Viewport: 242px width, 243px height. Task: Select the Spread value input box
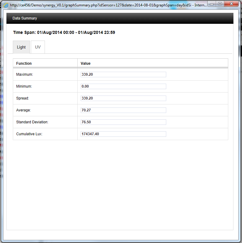point(123,98)
